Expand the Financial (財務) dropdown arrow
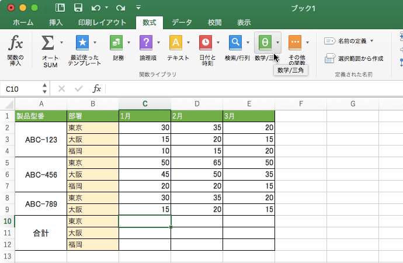The height and width of the screenshot is (263, 403). [128, 43]
